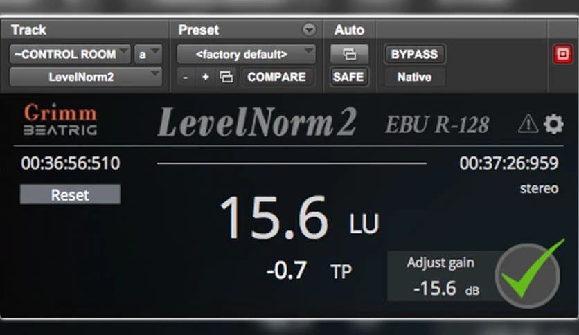Click the Grimm Beatrig logo
Image resolution: width=579 pixels, height=335 pixels.
[60, 119]
